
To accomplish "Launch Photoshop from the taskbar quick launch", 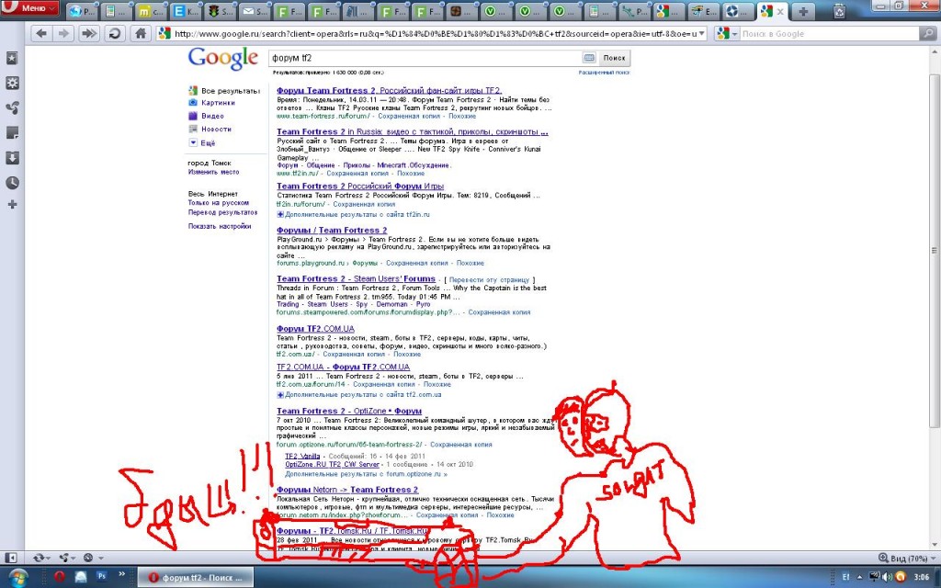I will [101, 576].
